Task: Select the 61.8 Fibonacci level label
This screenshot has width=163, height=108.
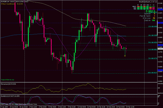Action: pyautogui.click(x=153, y=50)
